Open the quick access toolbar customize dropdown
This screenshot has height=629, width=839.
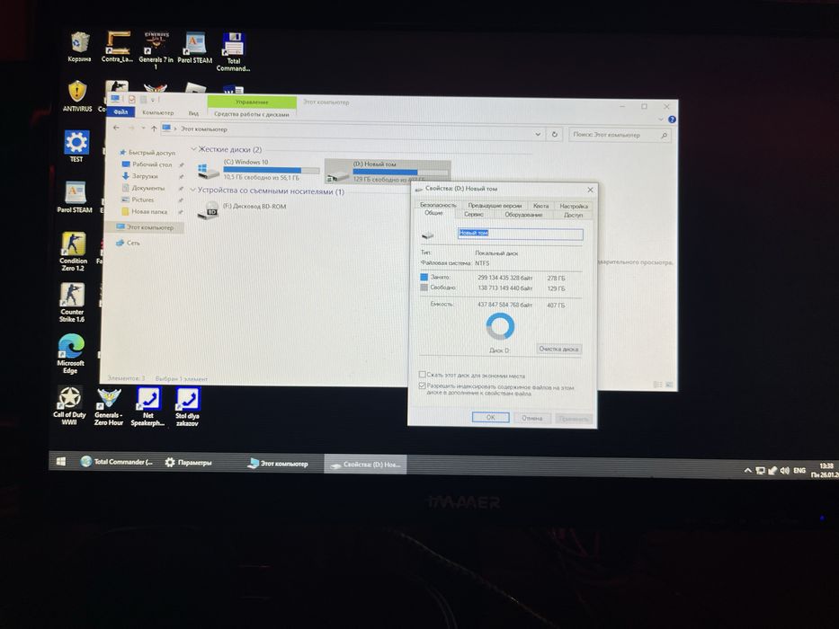[153, 100]
